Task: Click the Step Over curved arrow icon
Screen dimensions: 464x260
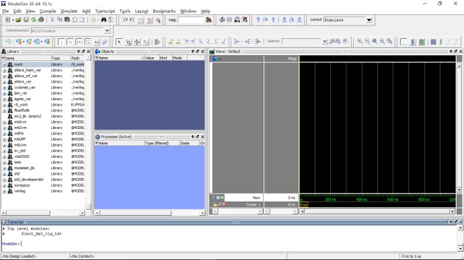Action: 266,19
